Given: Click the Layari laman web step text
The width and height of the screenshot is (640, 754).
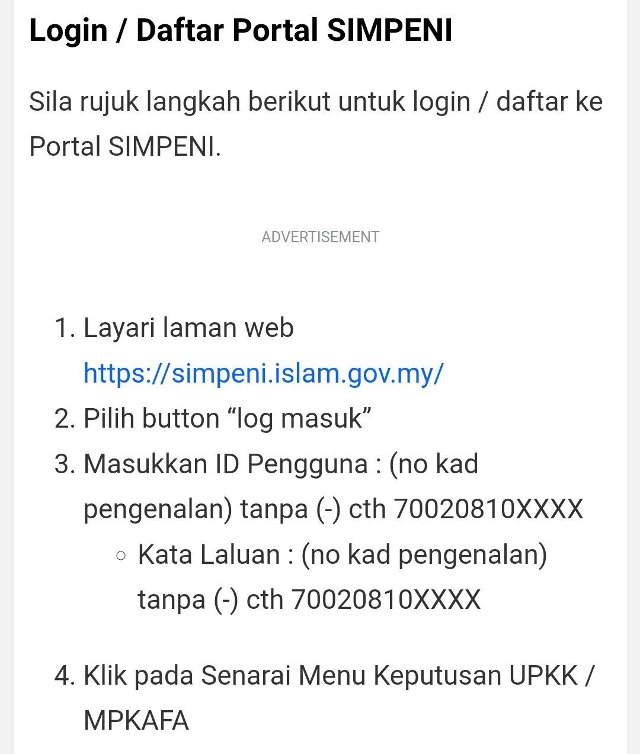Looking at the screenshot, I should coord(188,328).
